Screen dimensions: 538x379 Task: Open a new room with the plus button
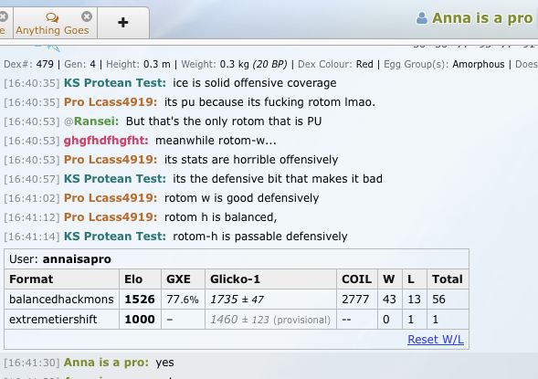[x=123, y=23]
